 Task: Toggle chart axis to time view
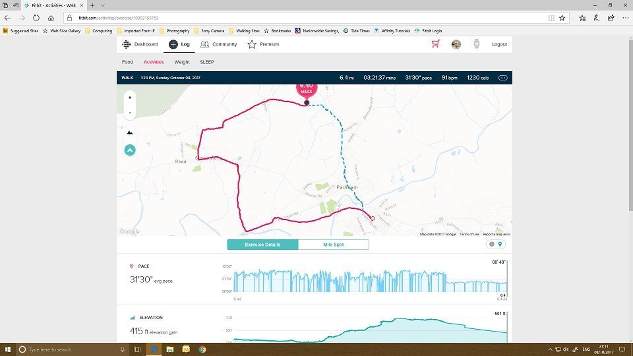tap(491, 244)
